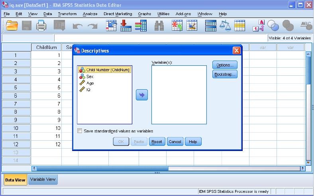
Task: Click the Bootstrap... button
Action: (x=225, y=74)
